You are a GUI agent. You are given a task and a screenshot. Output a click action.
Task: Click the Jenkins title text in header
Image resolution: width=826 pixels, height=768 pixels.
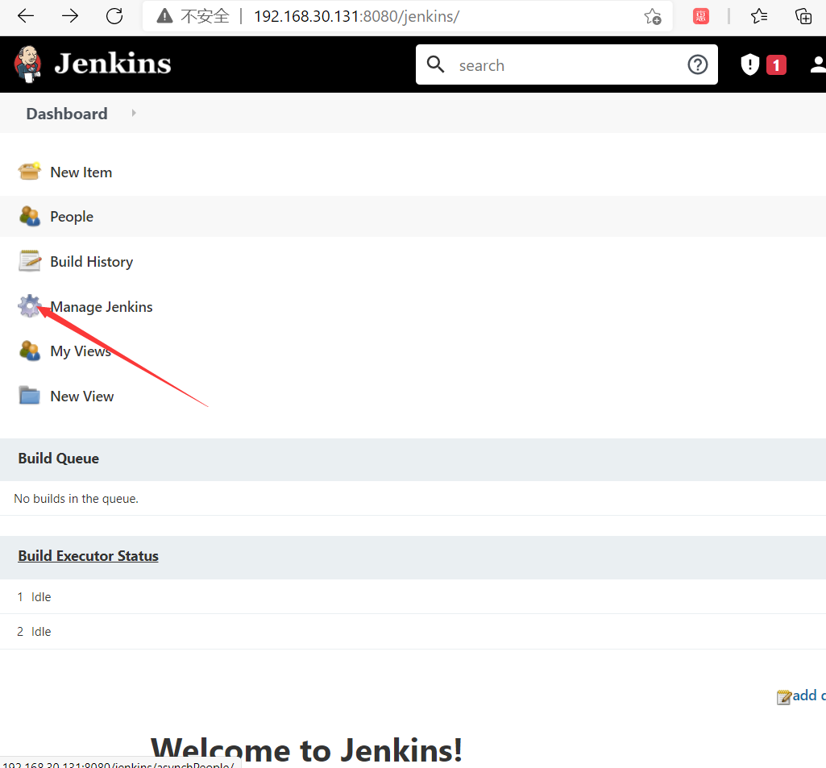coord(113,64)
